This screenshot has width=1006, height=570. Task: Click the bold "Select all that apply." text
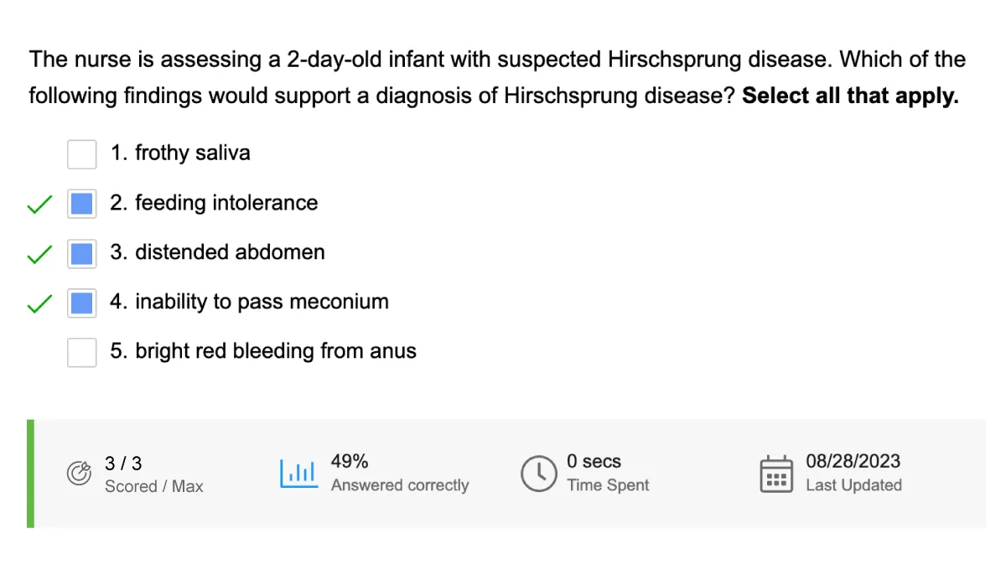850,96
